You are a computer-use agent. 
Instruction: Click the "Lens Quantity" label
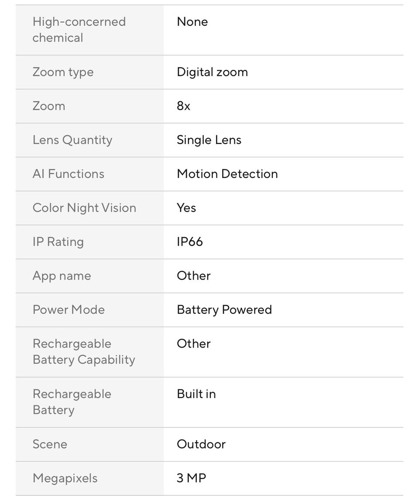(72, 140)
